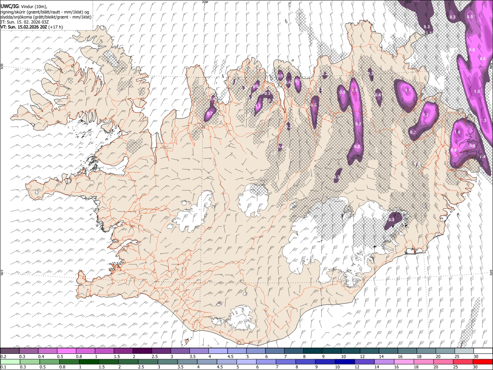Click the lower-row green swatch labeled 2
This screenshot has width=493, height=370.
tap(128, 362)
